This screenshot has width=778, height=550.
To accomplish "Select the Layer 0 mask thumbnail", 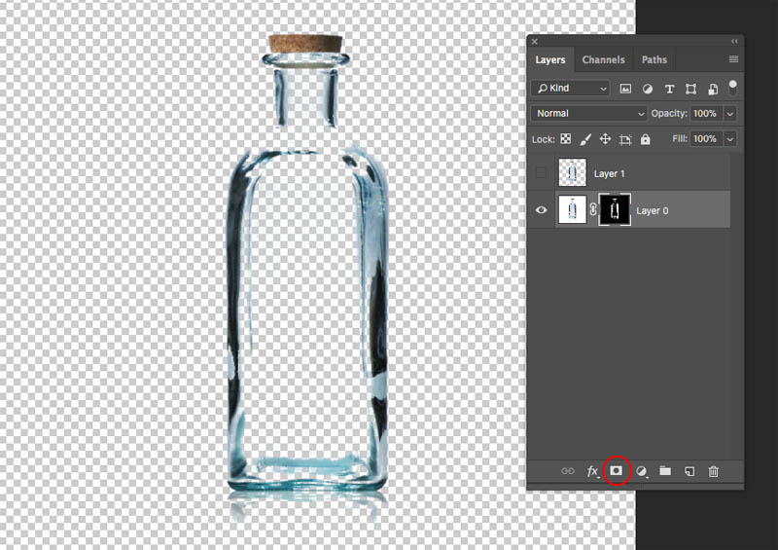I will tap(615, 209).
